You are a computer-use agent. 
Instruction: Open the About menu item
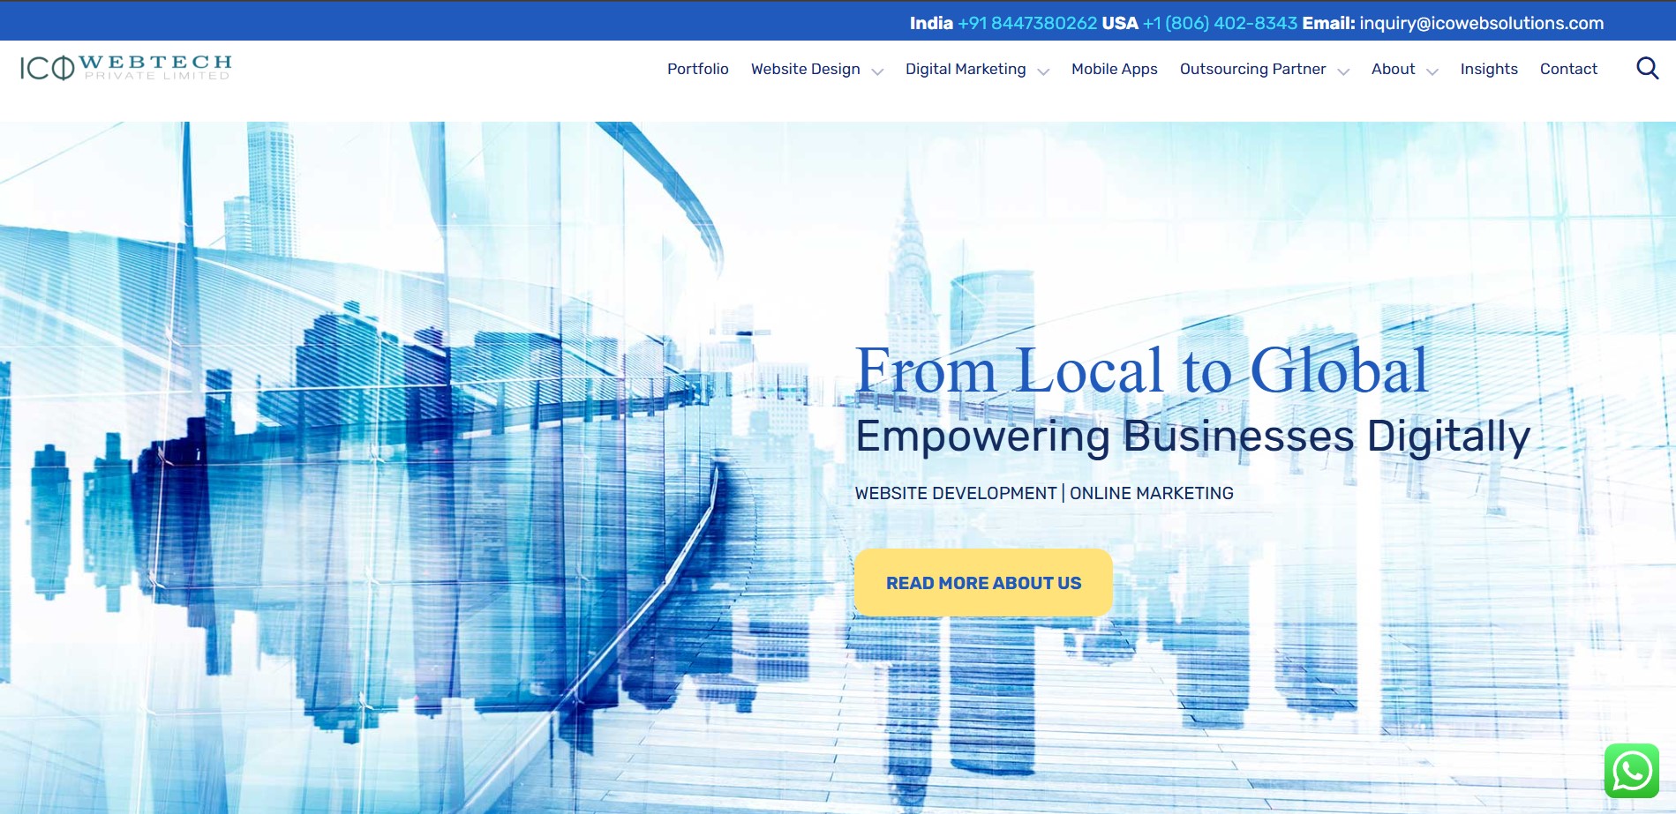[1394, 69]
